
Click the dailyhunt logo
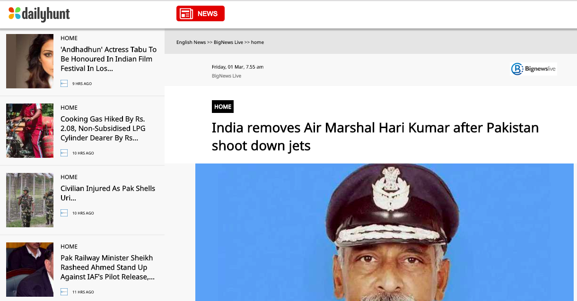[39, 14]
